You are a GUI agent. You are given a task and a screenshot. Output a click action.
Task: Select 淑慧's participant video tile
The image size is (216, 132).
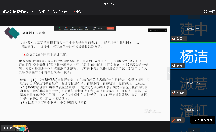(193, 83)
